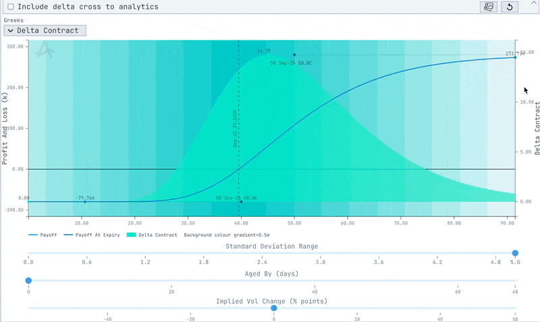Viewport: 540px width, 322px height.
Task: Click the chart image snapshot icon
Action: click(x=488, y=7)
